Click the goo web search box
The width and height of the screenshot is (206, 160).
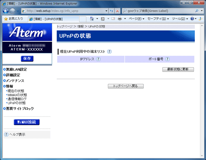pos(158,11)
